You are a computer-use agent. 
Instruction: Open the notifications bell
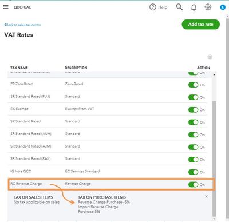pyautogui.click(x=194, y=7)
